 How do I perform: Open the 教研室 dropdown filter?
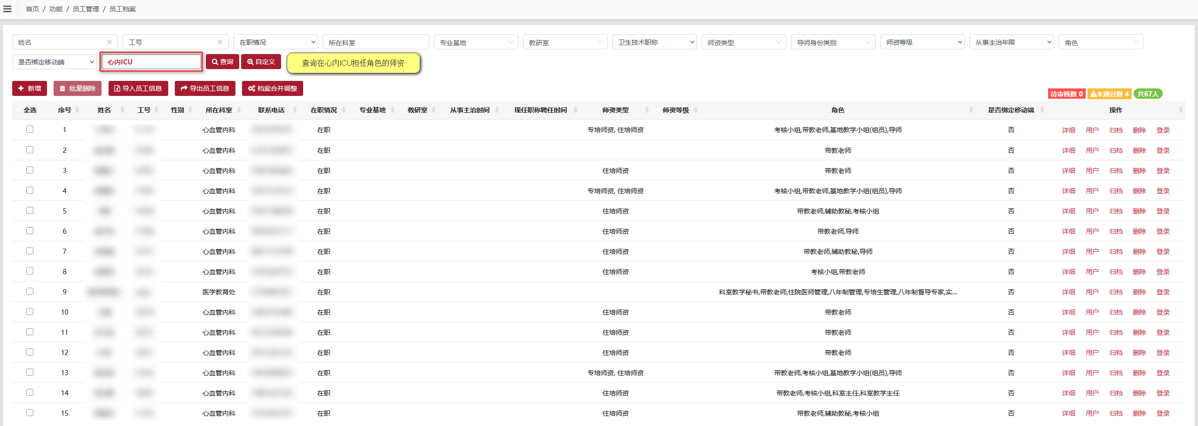(x=565, y=42)
